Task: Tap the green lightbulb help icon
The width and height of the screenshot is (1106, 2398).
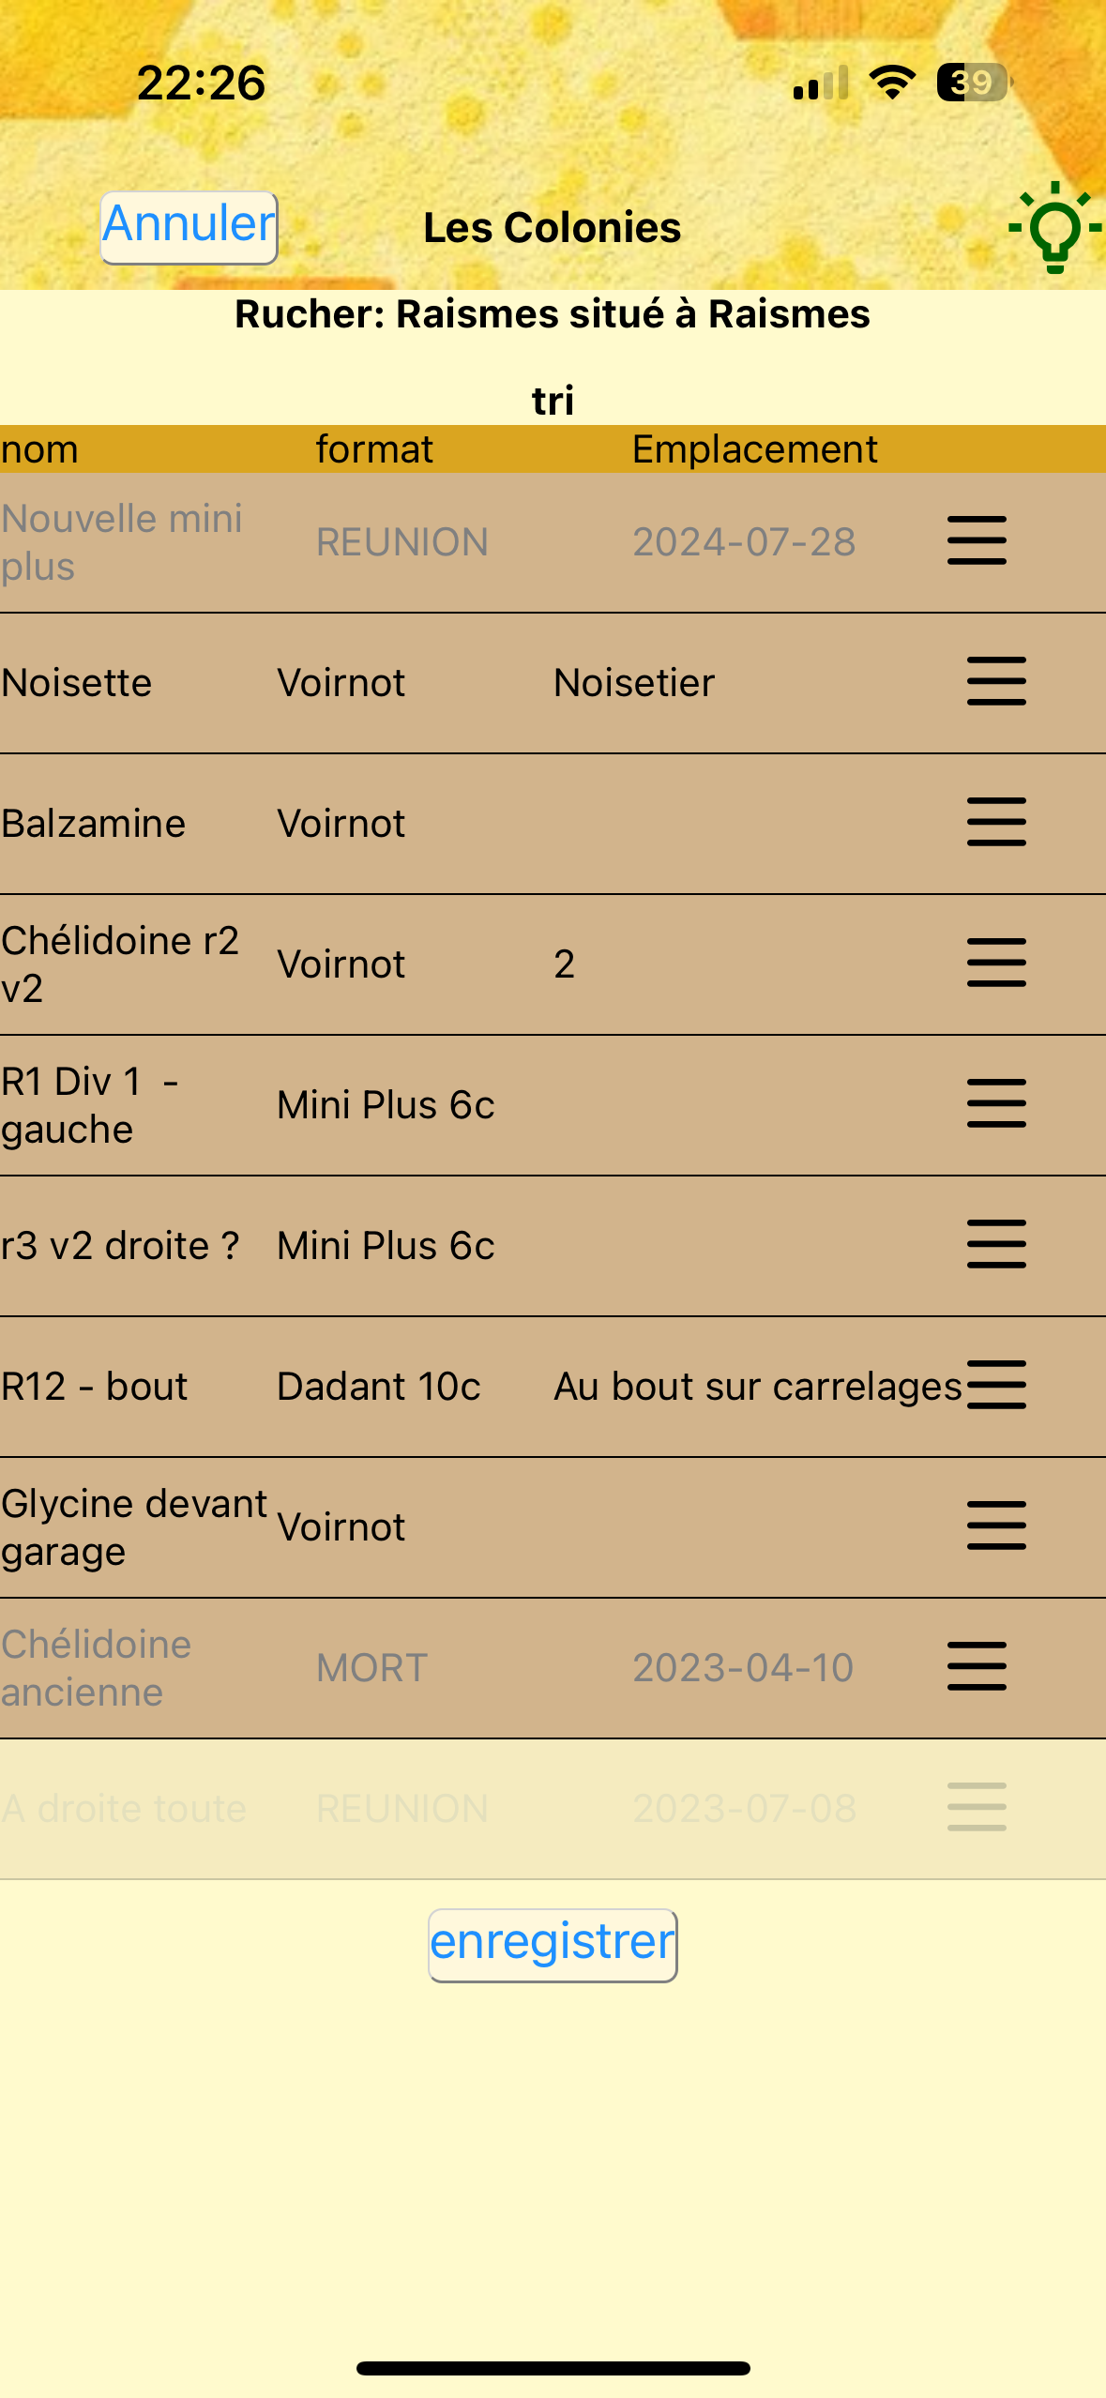Action: (1054, 227)
